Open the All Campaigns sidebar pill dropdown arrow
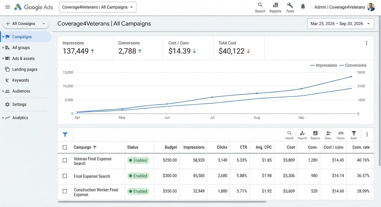Image resolution: width=381 pixels, height=207 pixels. [x=44, y=24]
